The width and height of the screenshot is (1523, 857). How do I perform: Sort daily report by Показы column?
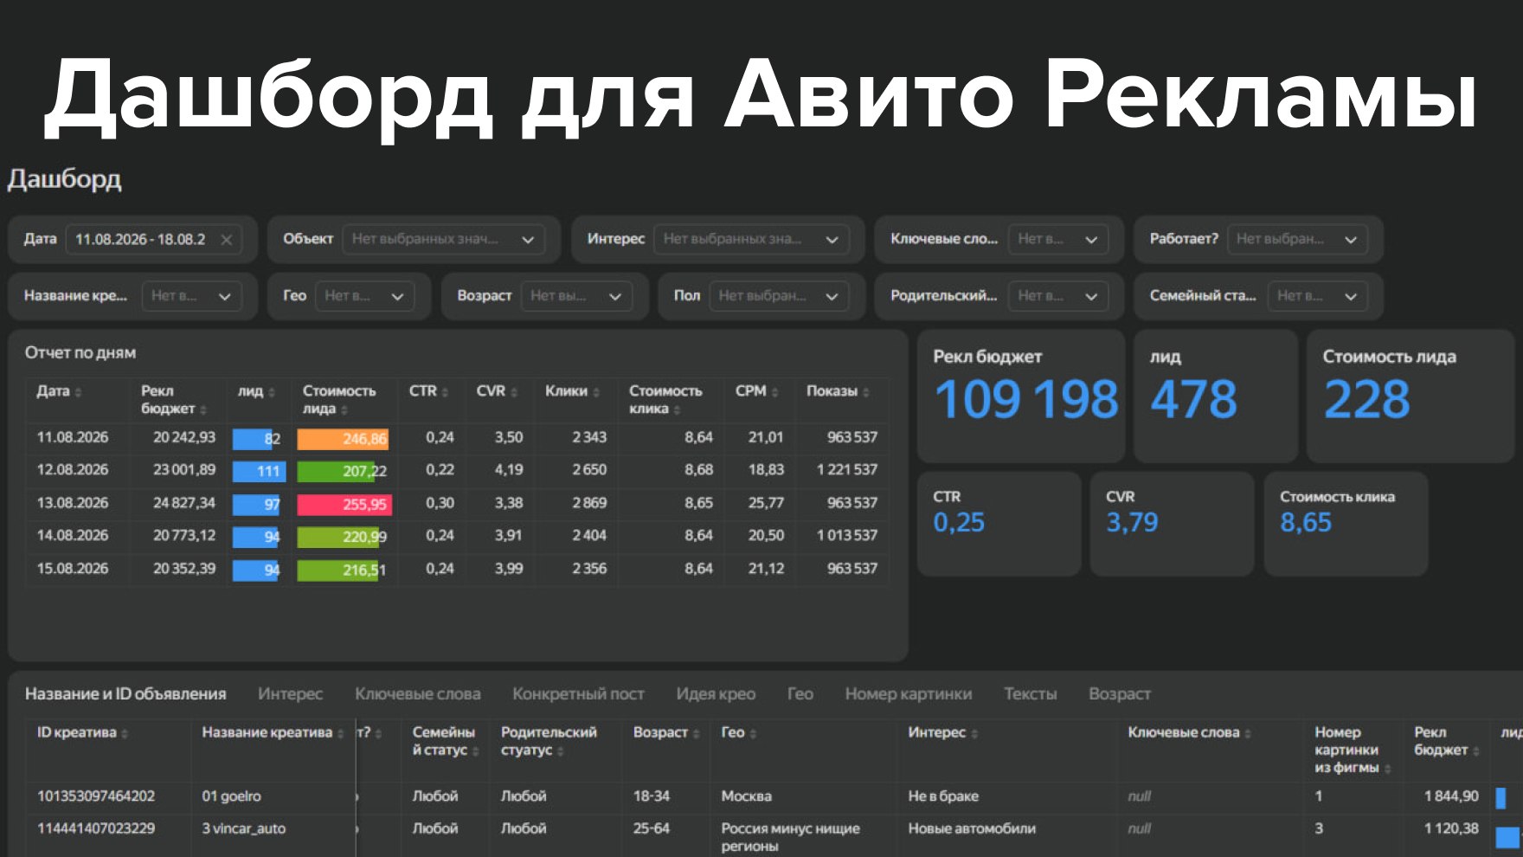(838, 391)
